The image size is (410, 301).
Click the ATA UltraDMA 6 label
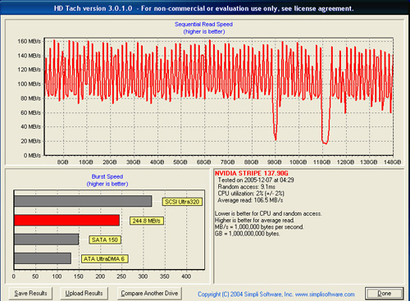[x=104, y=258]
